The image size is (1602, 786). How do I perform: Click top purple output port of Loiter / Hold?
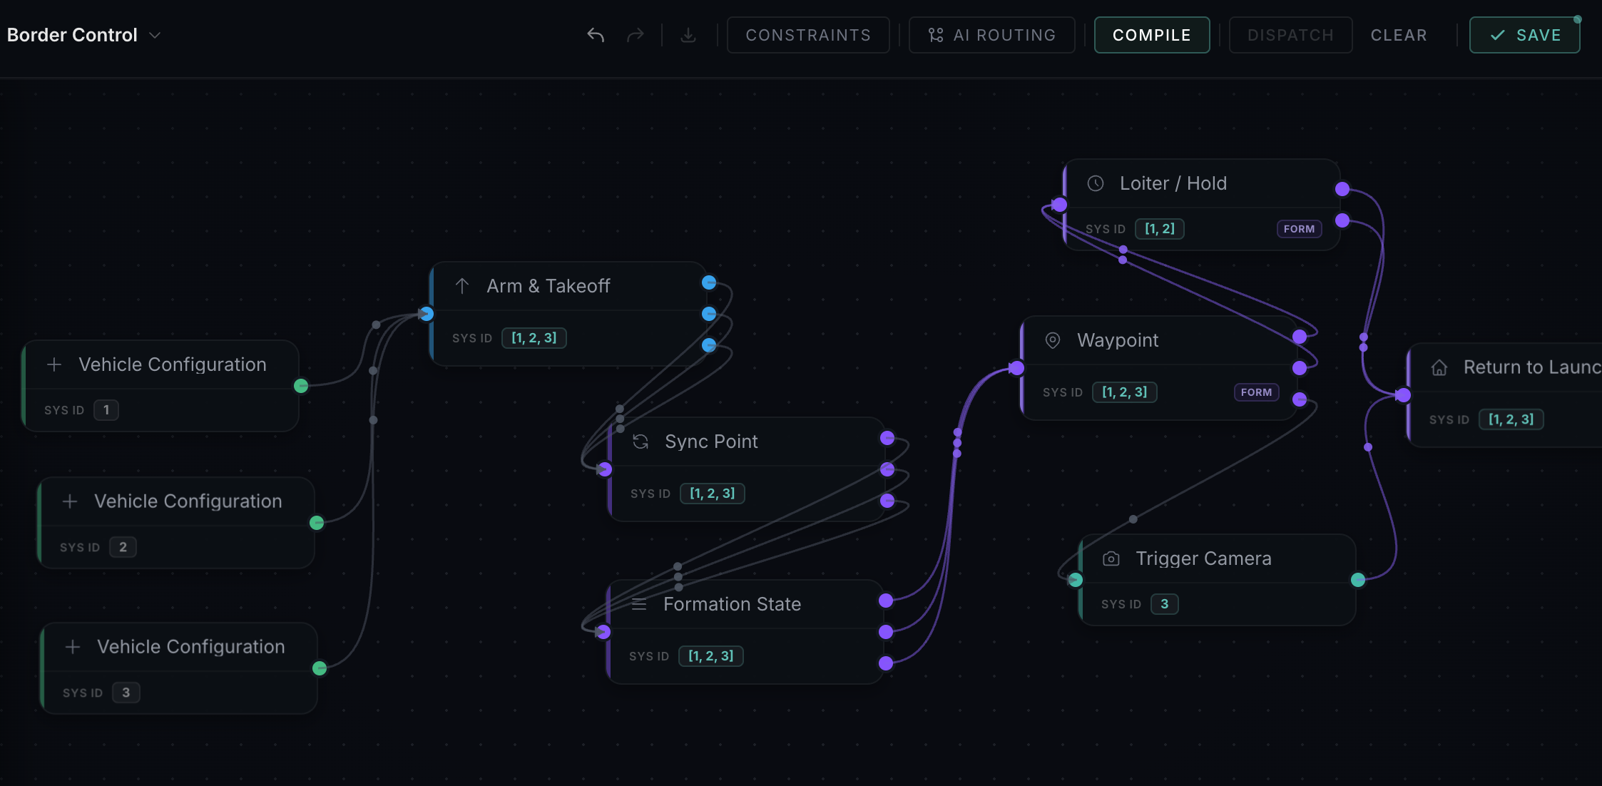(x=1342, y=189)
